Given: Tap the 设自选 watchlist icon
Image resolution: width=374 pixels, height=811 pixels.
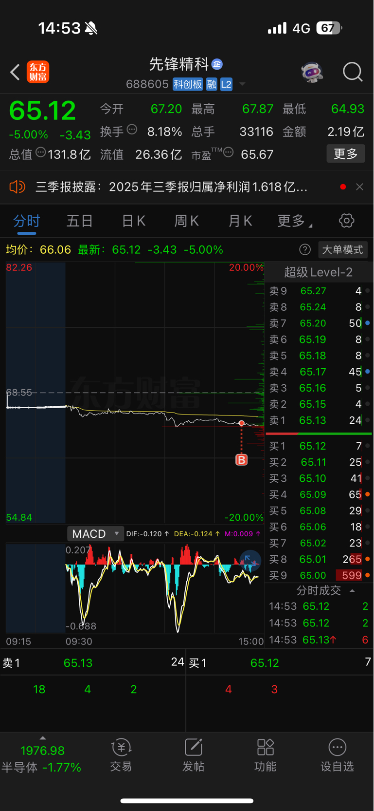Looking at the screenshot, I should pos(337,755).
